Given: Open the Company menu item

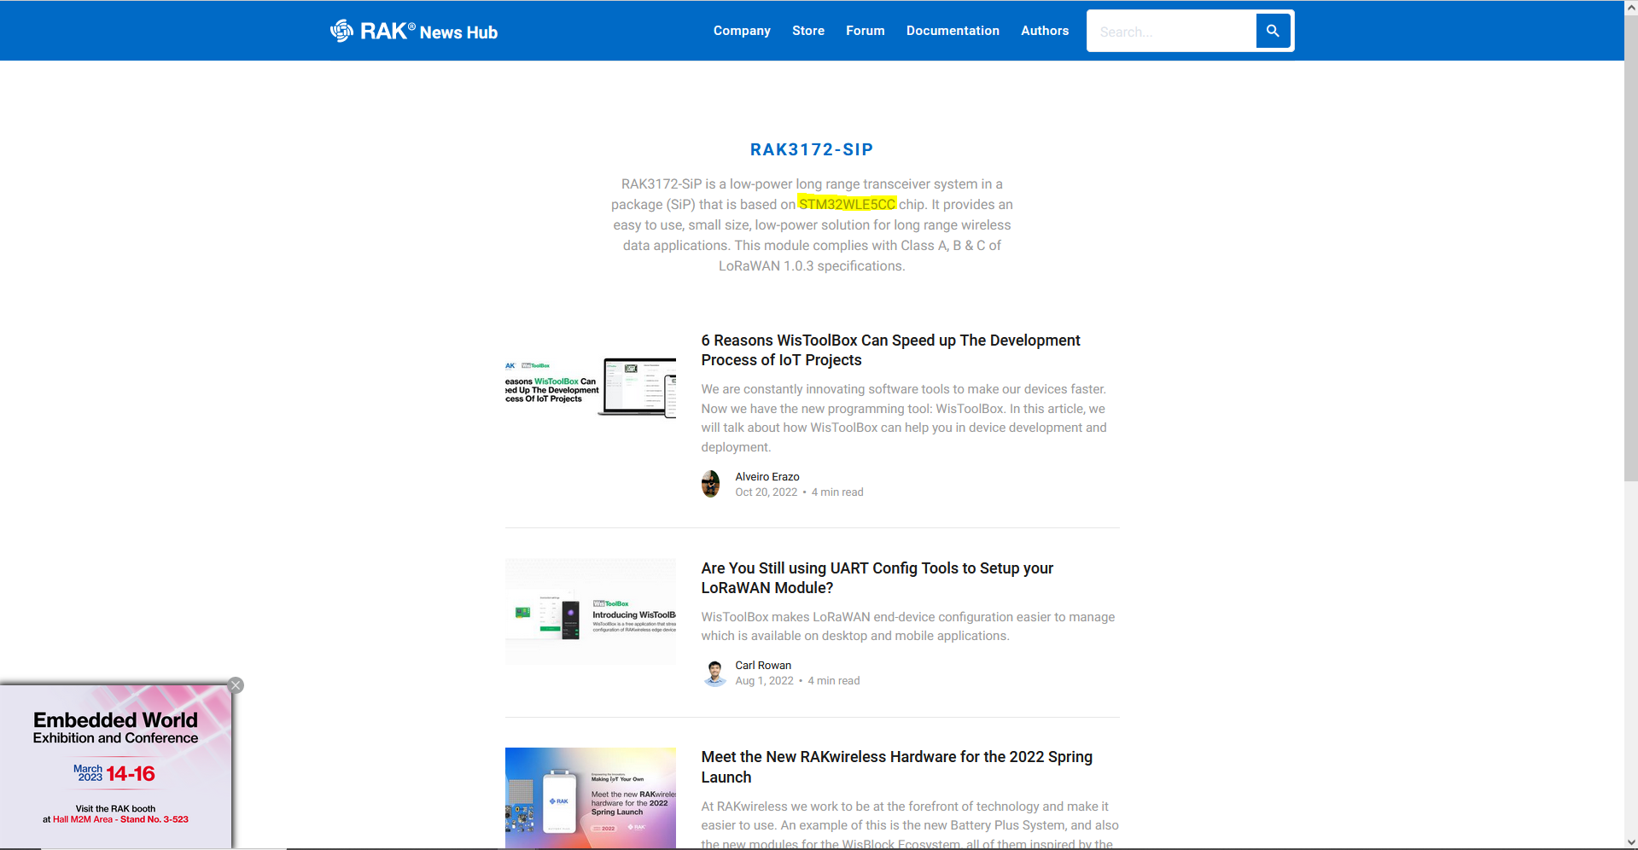Looking at the screenshot, I should [x=742, y=31].
